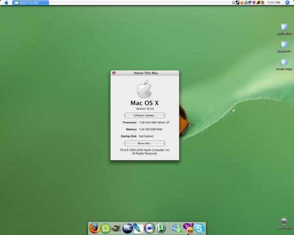Click the red shield tray icon
This screenshot has height=235, width=294.
[254, 2]
